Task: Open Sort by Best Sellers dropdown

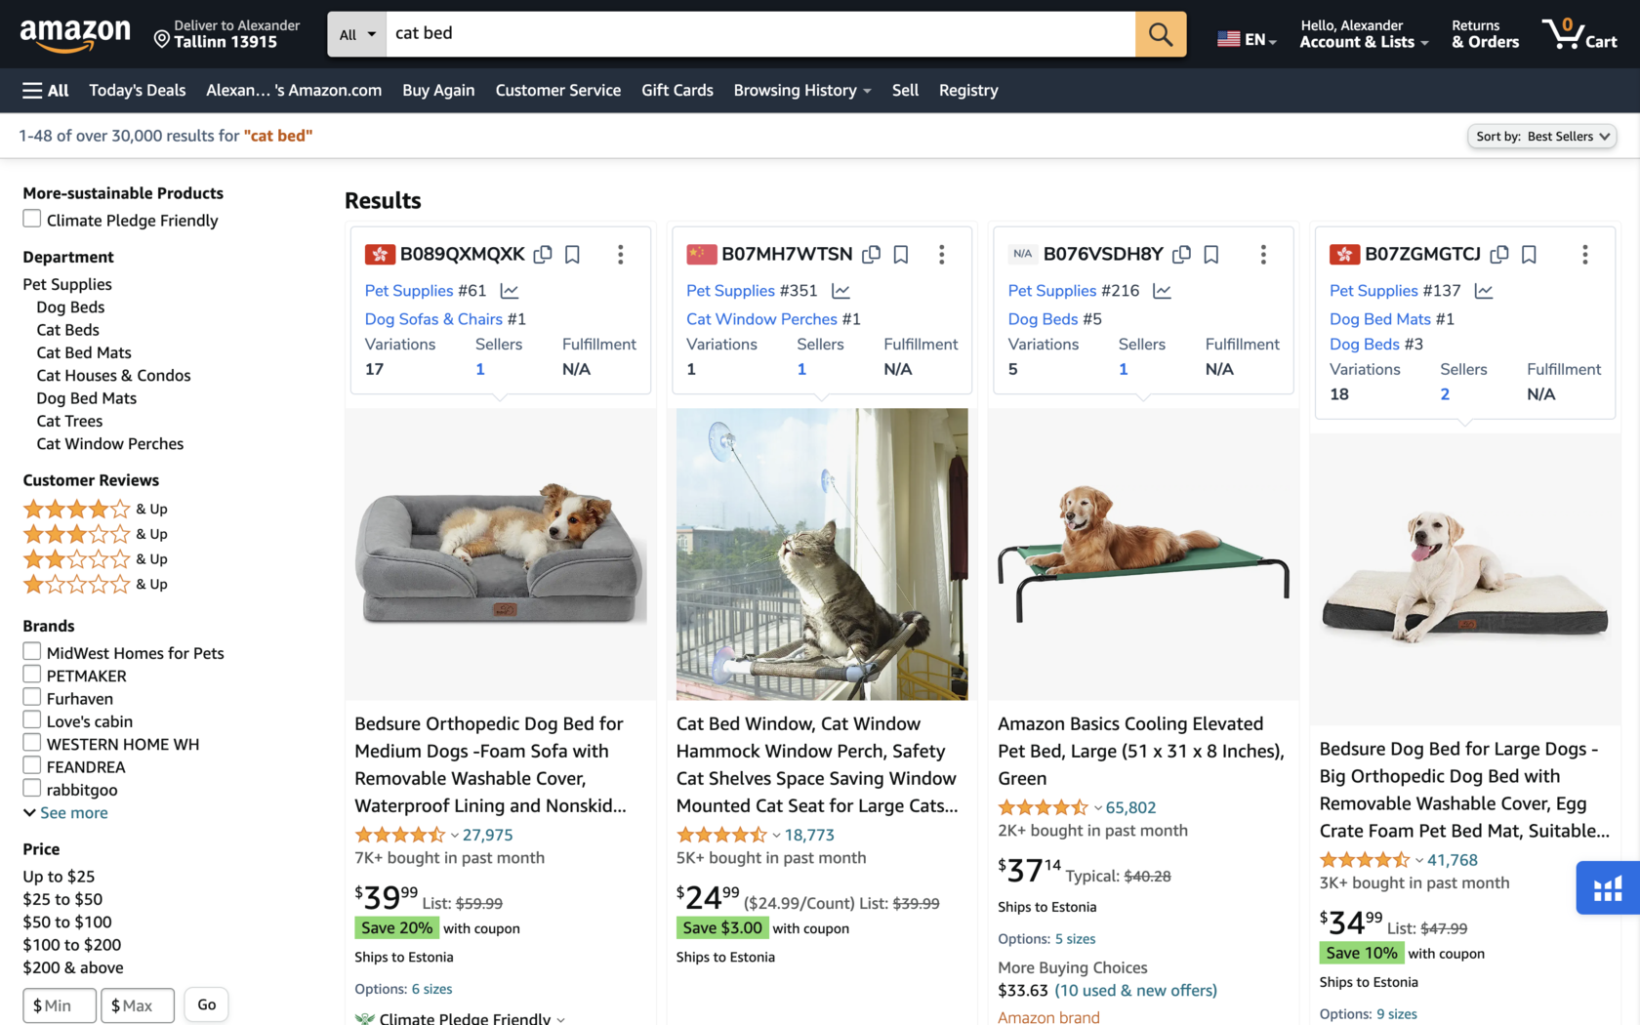Action: 1541,137
